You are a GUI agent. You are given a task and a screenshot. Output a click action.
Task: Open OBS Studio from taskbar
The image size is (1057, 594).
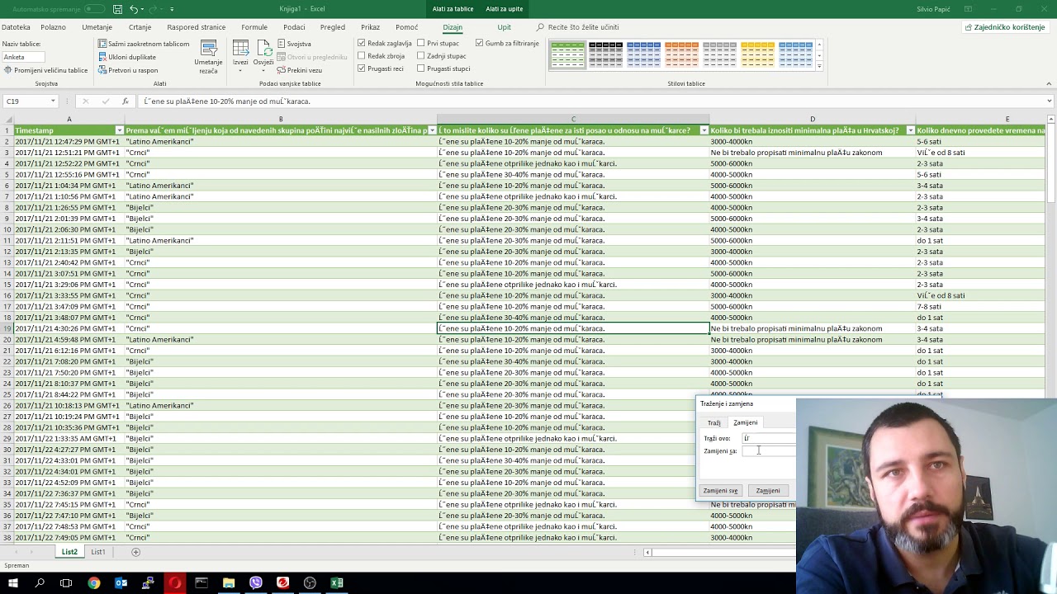(x=310, y=582)
